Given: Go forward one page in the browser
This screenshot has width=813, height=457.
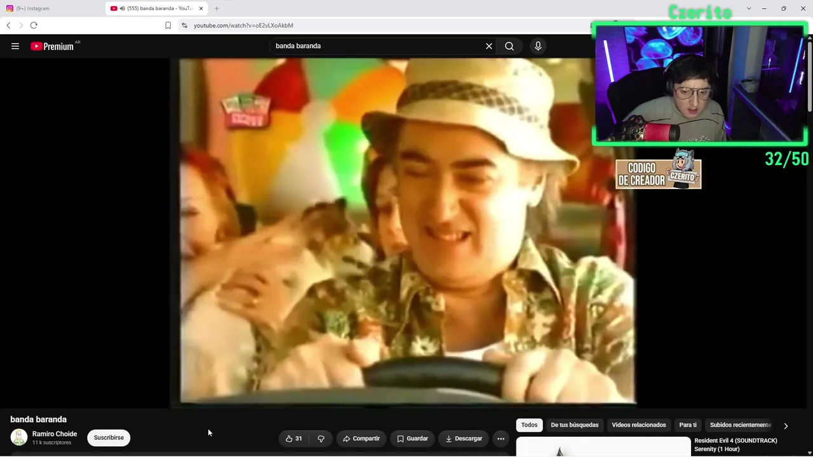Looking at the screenshot, I should pyautogui.click(x=20, y=25).
